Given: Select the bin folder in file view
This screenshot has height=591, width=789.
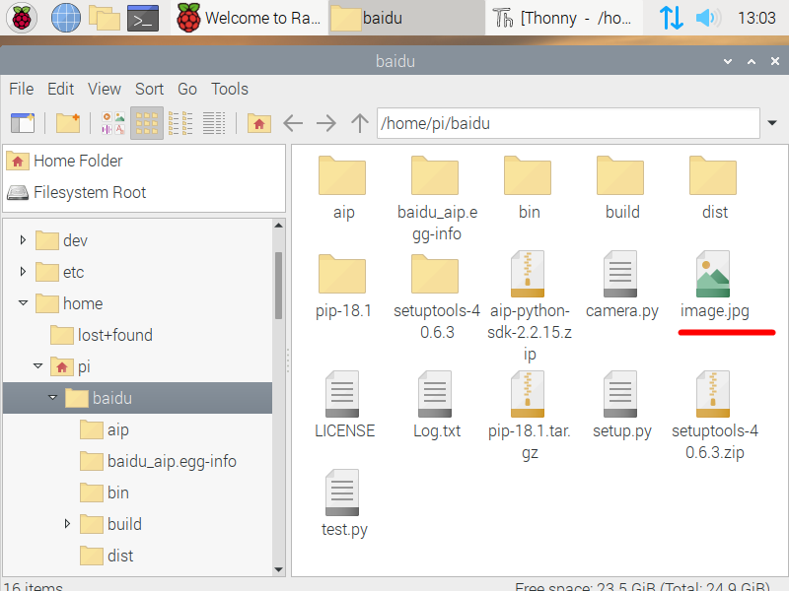Looking at the screenshot, I should (529, 188).
